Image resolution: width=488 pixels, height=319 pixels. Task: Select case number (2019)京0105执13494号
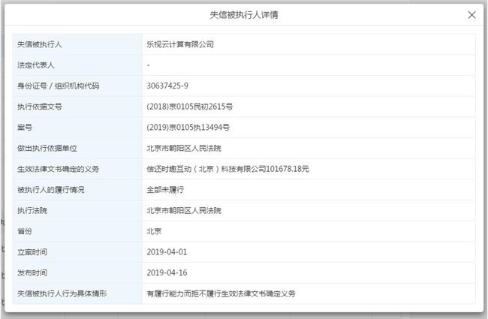(188, 128)
